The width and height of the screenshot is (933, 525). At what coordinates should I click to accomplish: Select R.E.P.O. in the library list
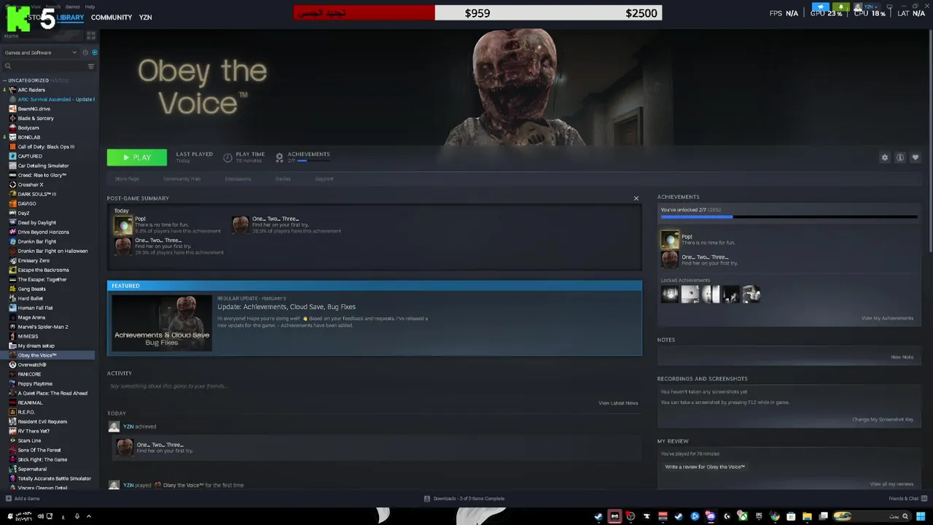pyautogui.click(x=26, y=412)
